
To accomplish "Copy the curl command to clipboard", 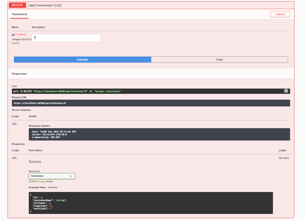I will point(286,91).
